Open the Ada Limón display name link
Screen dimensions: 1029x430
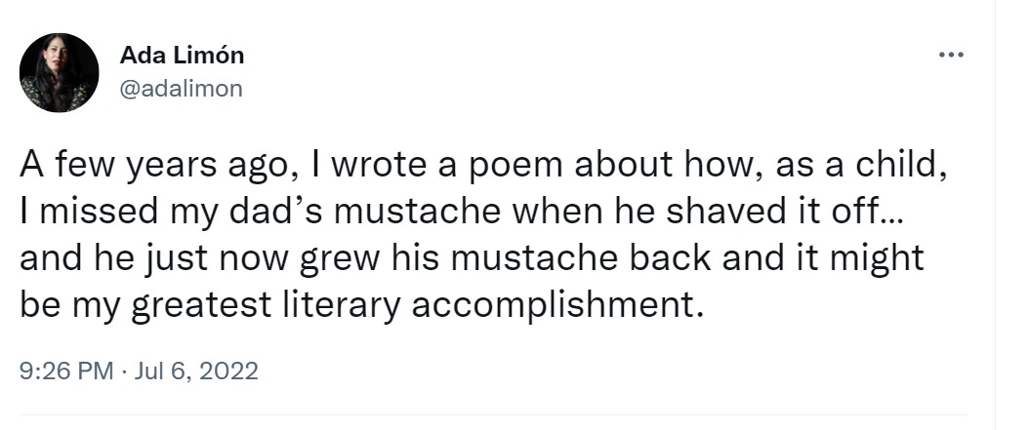click(182, 56)
